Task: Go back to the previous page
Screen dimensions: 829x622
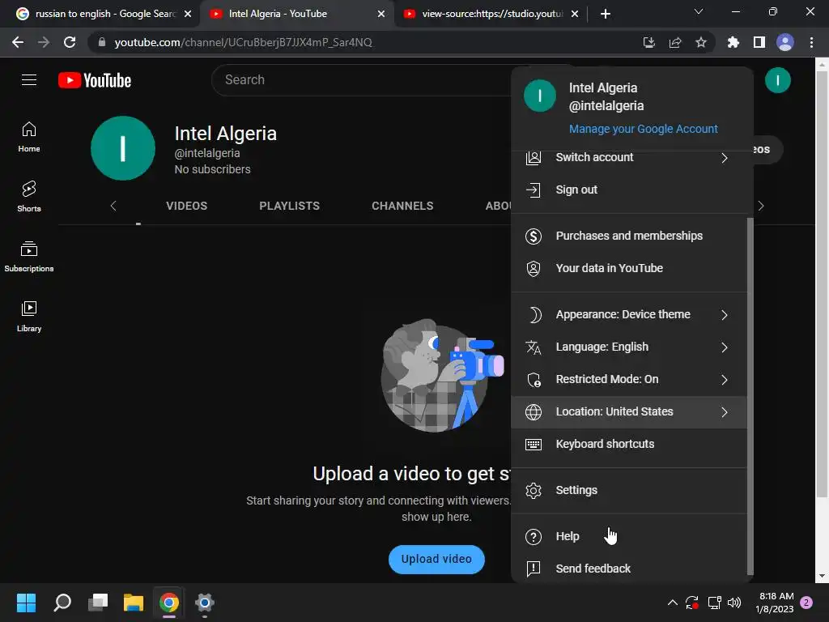Action: click(18, 42)
